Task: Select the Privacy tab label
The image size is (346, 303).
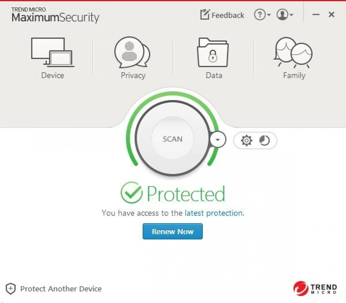Action: pos(133,75)
